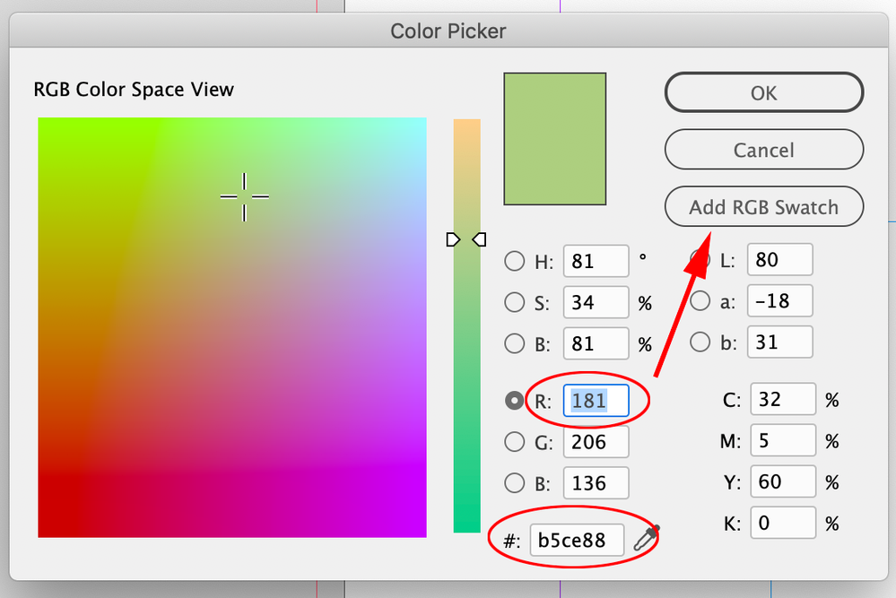
Task: Click the C cyan percentage field
Action: (782, 400)
